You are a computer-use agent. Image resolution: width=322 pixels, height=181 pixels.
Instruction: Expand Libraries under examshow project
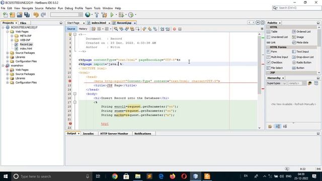[x=8, y=78]
